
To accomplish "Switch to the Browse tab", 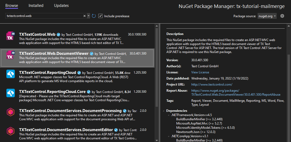I will [x=11, y=6].
